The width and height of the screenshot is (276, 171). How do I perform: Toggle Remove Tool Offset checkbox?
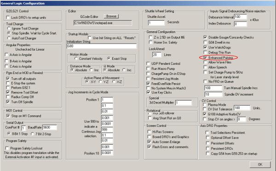(8, 92)
